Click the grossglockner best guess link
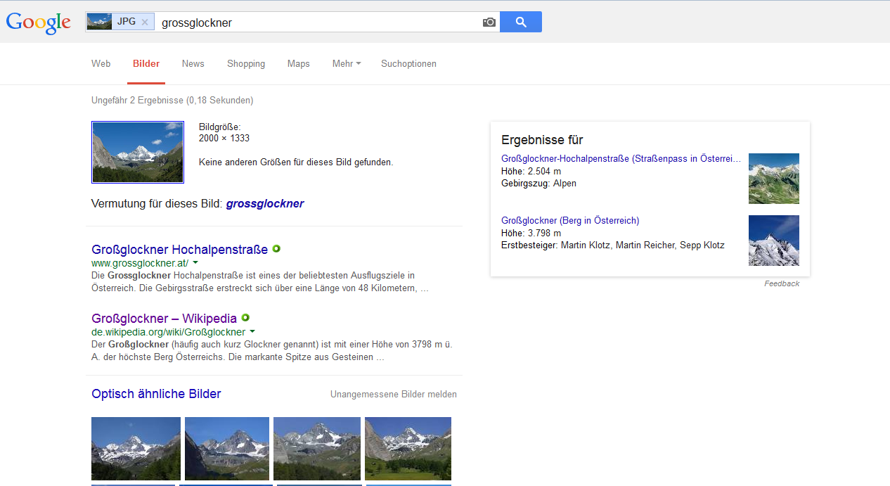The height and width of the screenshot is (486, 890). click(x=265, y=204)
